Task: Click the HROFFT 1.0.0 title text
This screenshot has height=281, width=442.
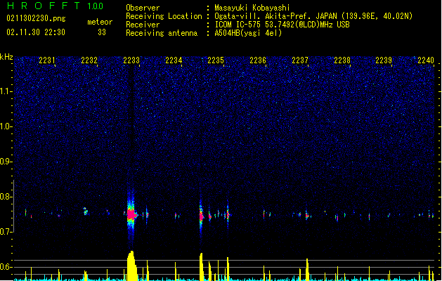Action: pos(55,6)
